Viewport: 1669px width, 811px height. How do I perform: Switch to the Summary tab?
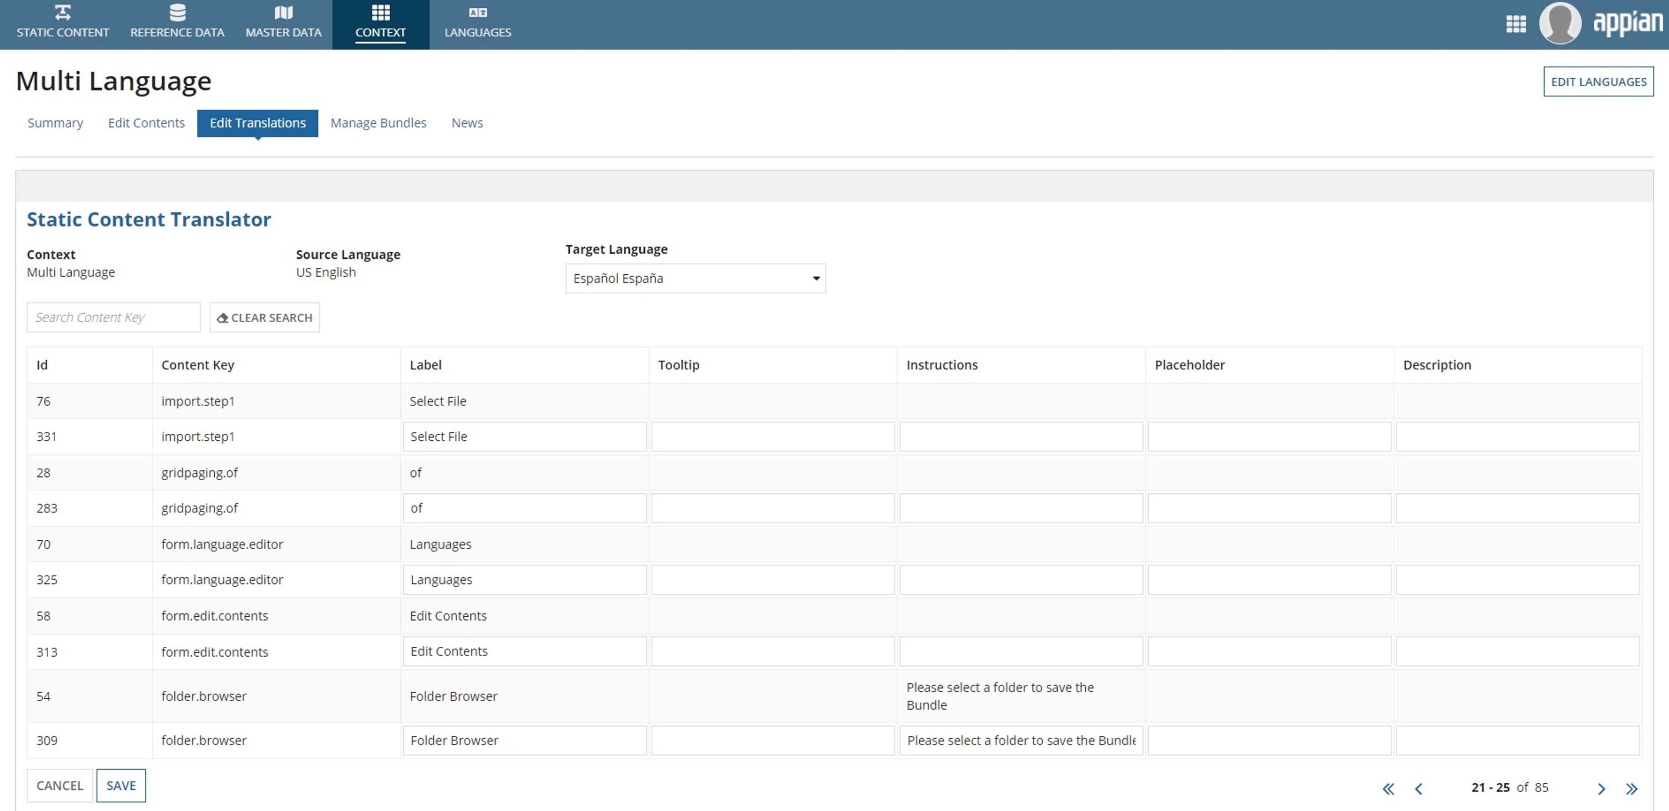coord(55,123)
